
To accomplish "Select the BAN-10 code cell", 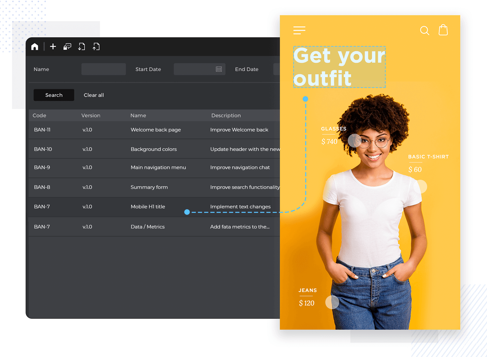I will click(43, 149).
